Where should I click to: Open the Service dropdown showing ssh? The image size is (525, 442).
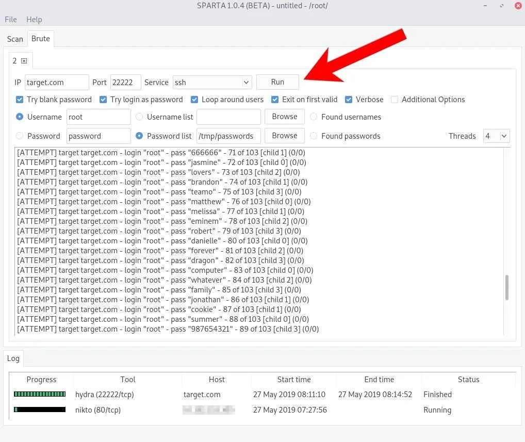click(212, 83)
